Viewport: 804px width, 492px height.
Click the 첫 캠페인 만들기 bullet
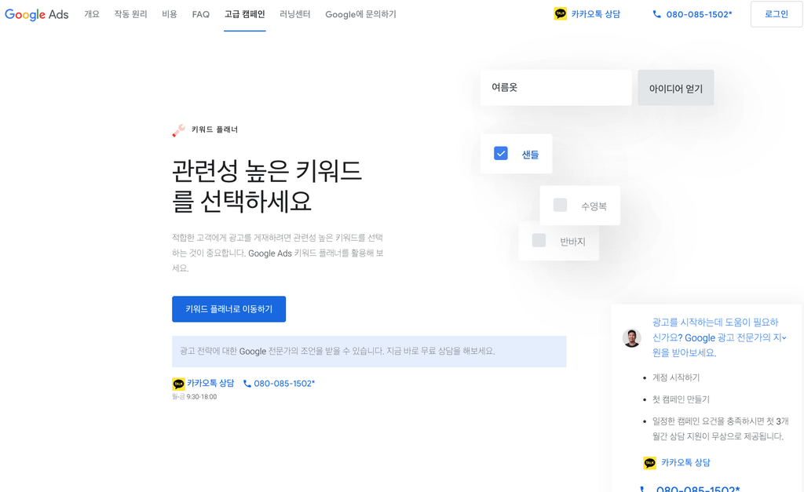pyautogui.click(x=681, y=399)
